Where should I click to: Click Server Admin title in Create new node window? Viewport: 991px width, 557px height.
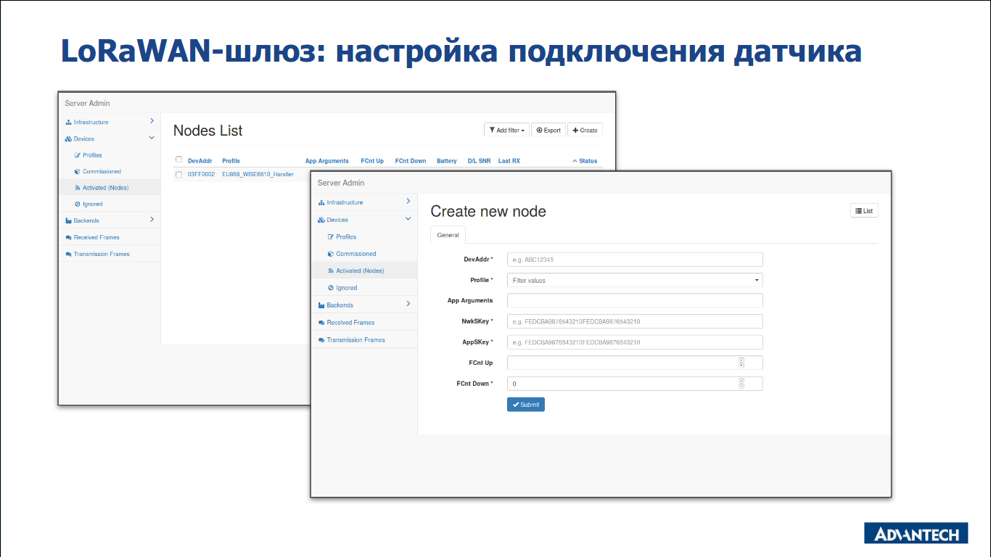click(x=341, y=183)
